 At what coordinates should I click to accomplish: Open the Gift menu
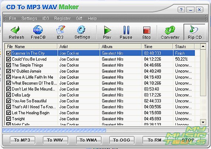coord(79,18)
